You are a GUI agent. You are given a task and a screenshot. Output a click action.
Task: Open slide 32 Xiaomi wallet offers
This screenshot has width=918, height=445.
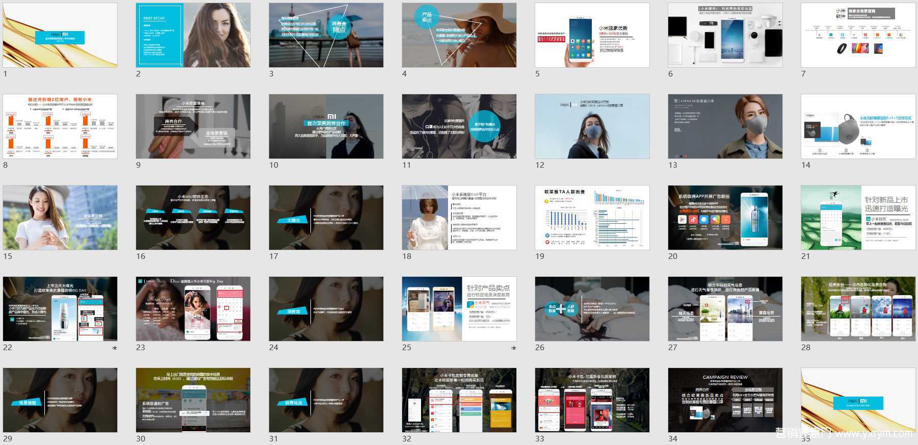click(x=459, y=400)
